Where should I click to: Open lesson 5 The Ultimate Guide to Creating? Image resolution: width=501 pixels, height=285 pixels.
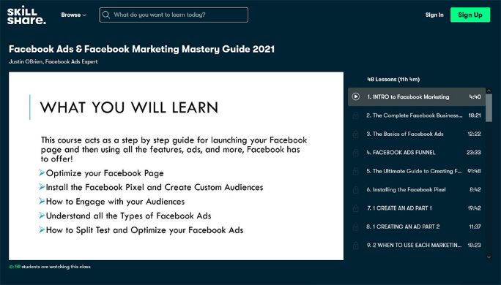click(x=417, y=171)
